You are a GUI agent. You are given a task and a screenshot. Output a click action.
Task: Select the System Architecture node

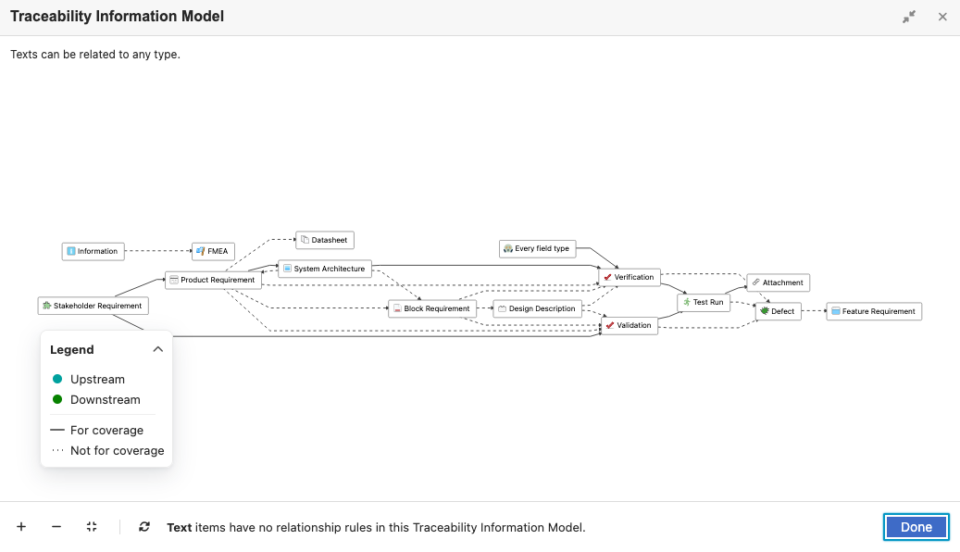coord(325,269)
